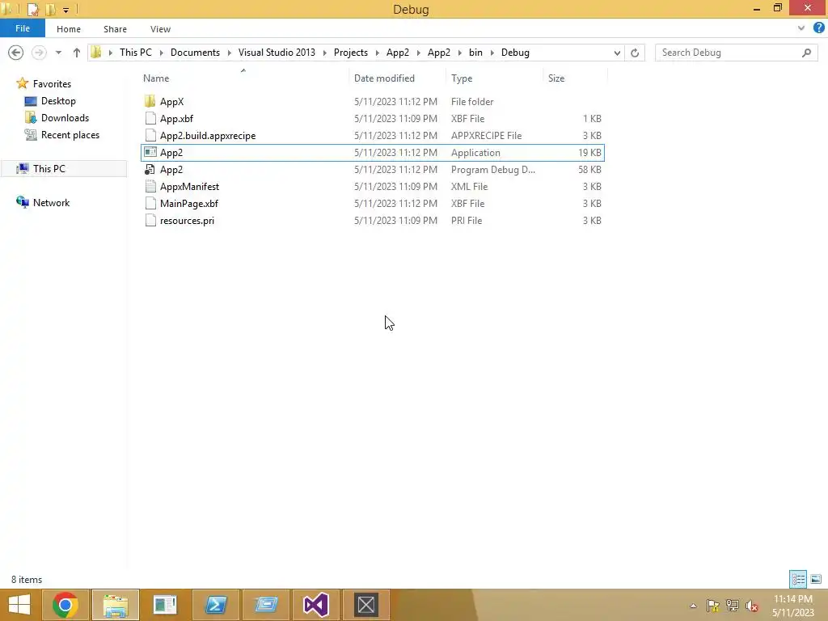828x621 pixels.
Task: Switch to the View ribbon tab
Action: 160,29
